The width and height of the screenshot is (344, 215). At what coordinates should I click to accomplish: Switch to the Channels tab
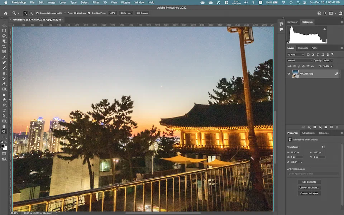coord(303,48)
